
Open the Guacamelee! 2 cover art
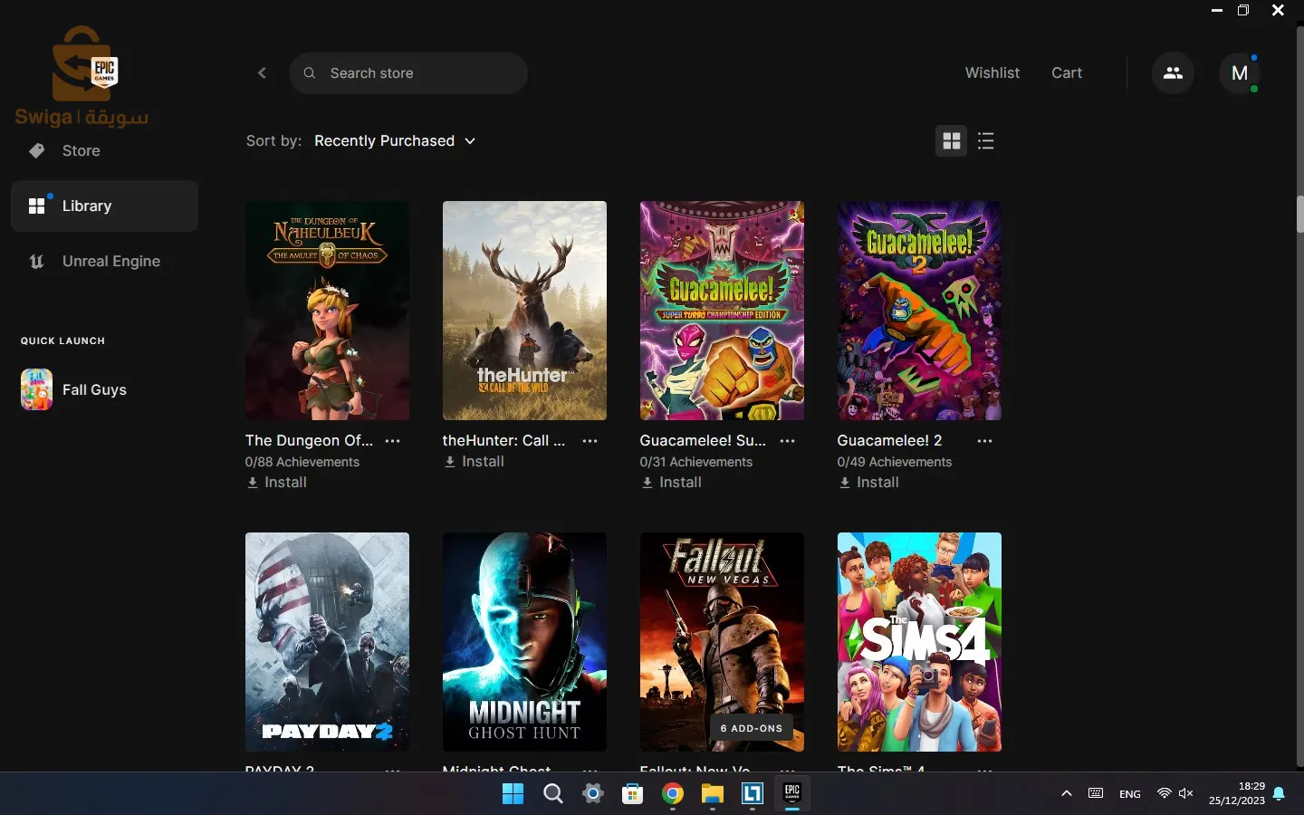pos(919,311)
